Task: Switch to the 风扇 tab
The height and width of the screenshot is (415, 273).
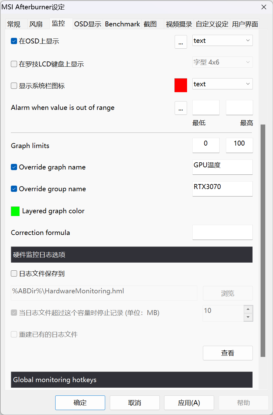Action: 36,24
